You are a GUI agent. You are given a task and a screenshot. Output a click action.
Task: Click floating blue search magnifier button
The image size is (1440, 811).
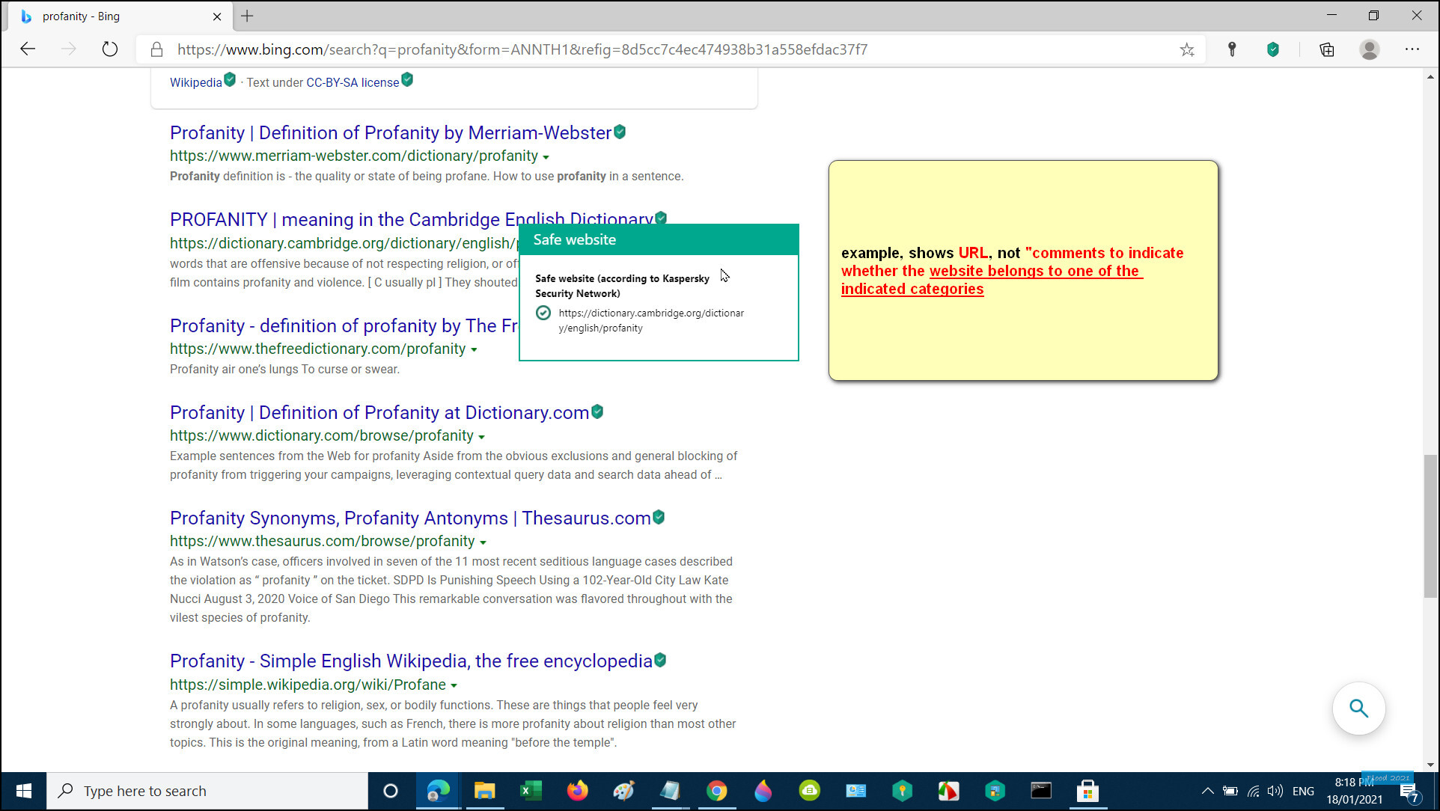tap(1358, 709)
